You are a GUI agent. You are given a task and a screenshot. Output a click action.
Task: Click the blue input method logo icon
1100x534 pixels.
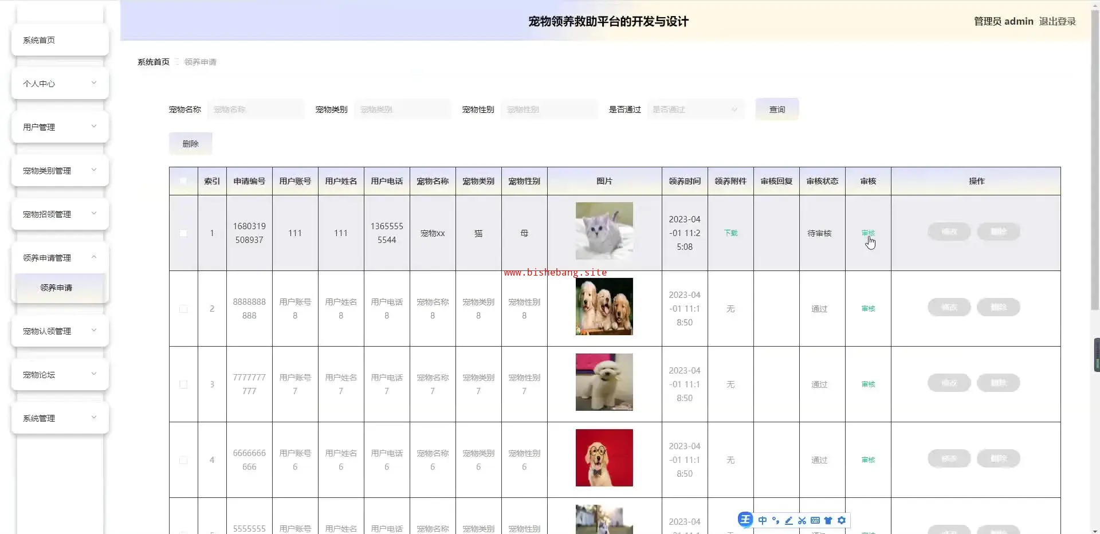click(x=745, y=520)
